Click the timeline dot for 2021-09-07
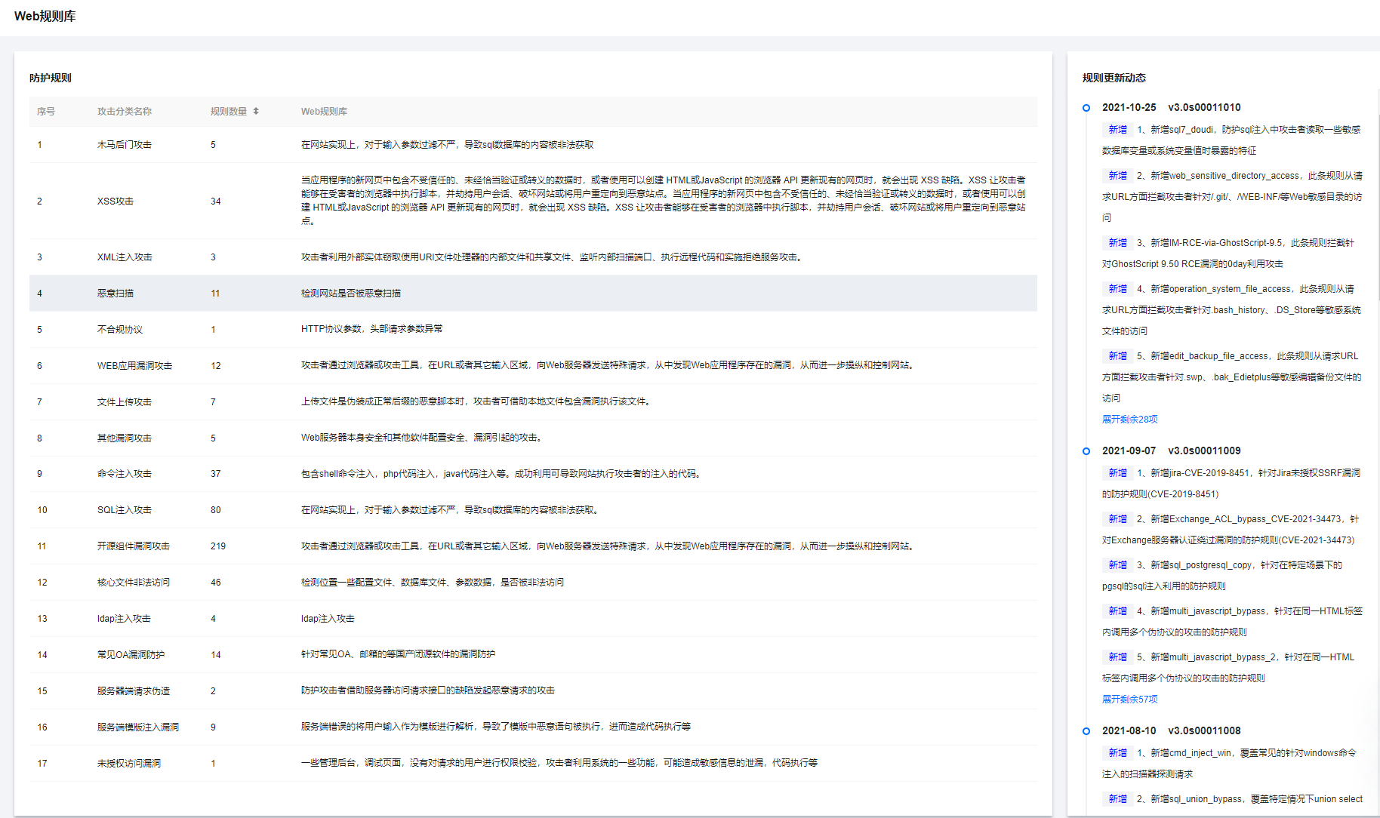1380x818 pixels. click(x=1086, y=451)
